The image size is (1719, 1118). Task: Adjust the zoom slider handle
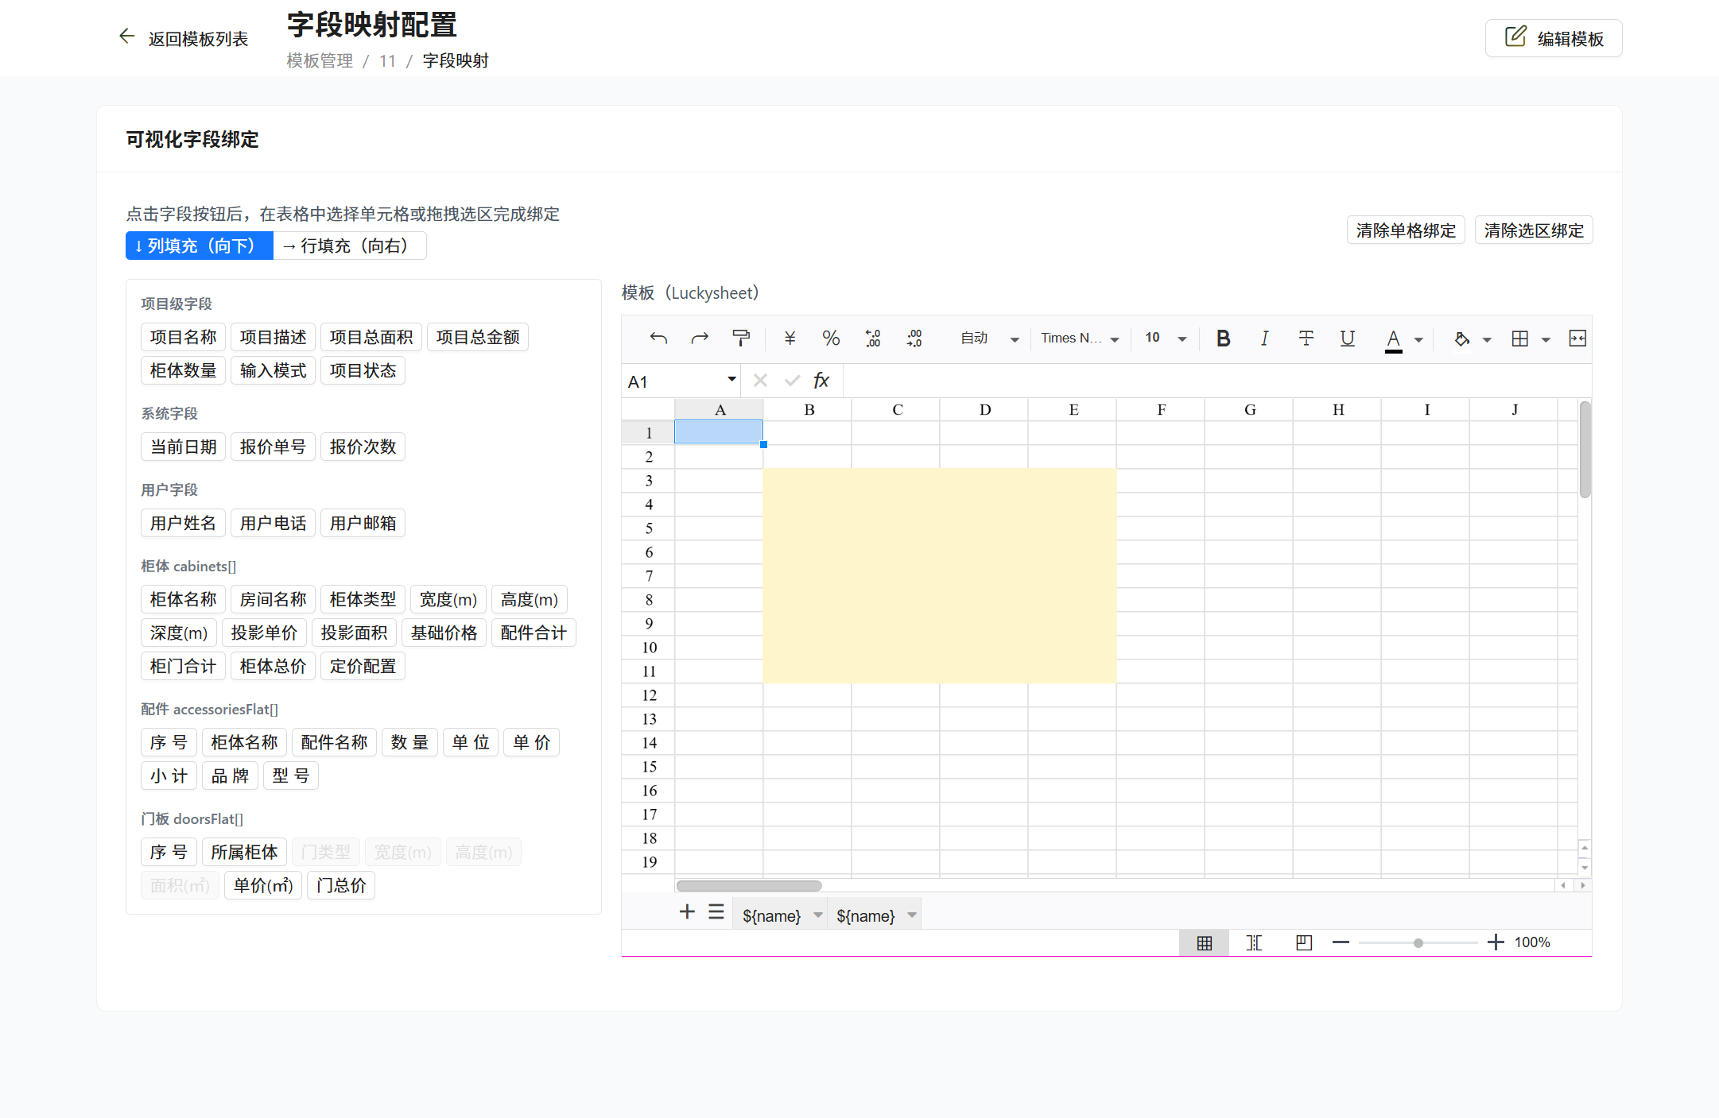click(x=1418, y=943)
